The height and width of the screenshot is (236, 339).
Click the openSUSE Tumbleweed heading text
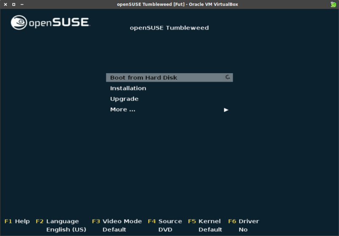coord(169,28)
